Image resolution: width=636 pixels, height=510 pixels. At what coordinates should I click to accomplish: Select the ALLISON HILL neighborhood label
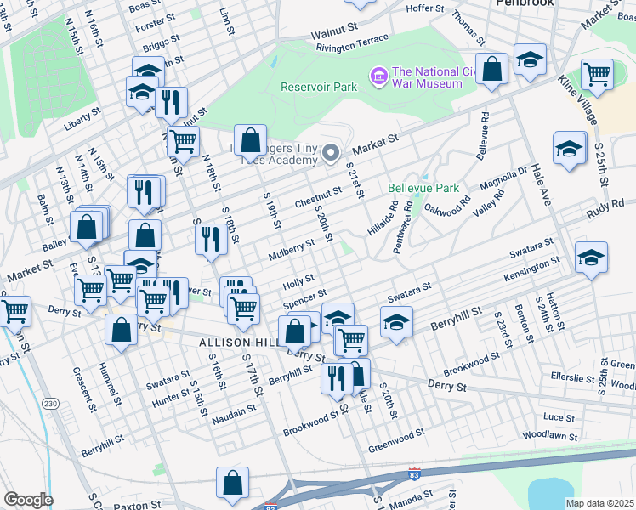[x=239, y=343]
